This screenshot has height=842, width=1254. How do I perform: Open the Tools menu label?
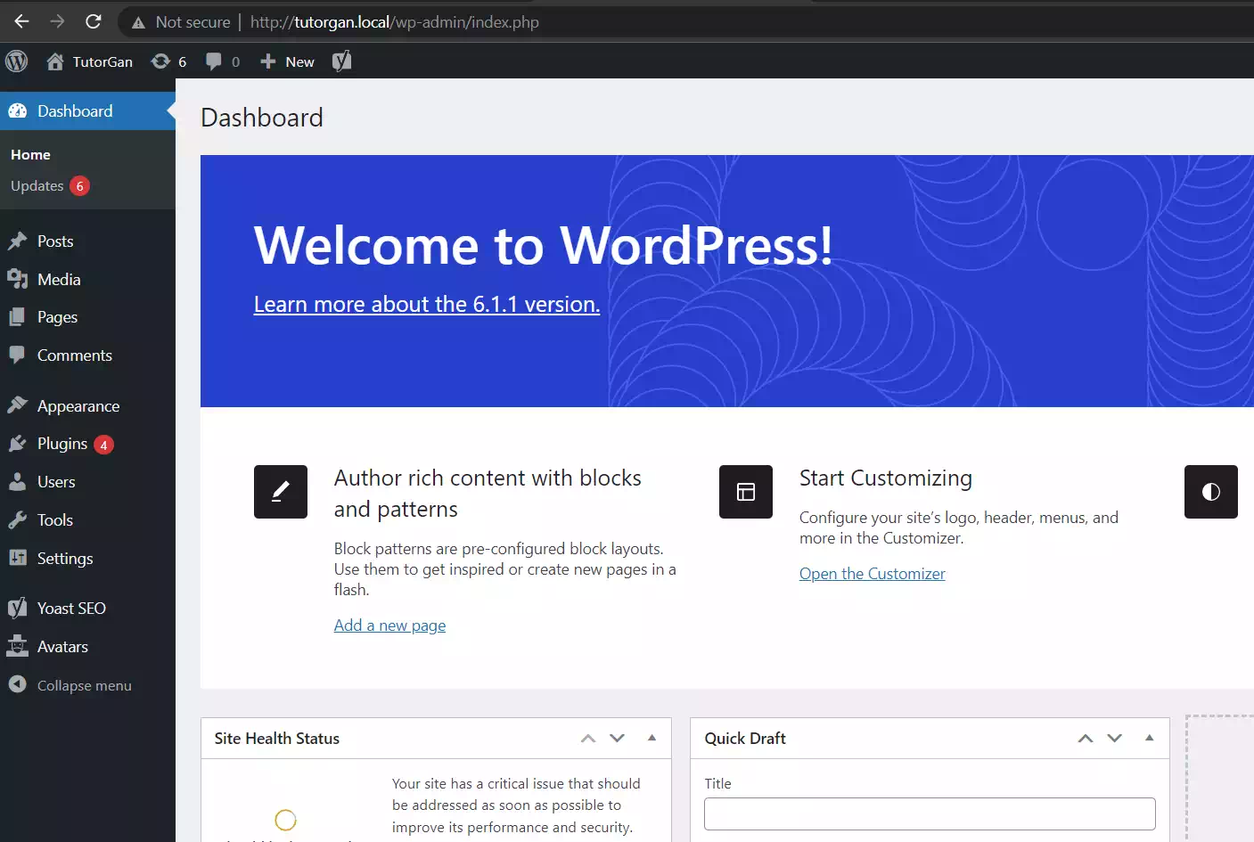(55, 520)
